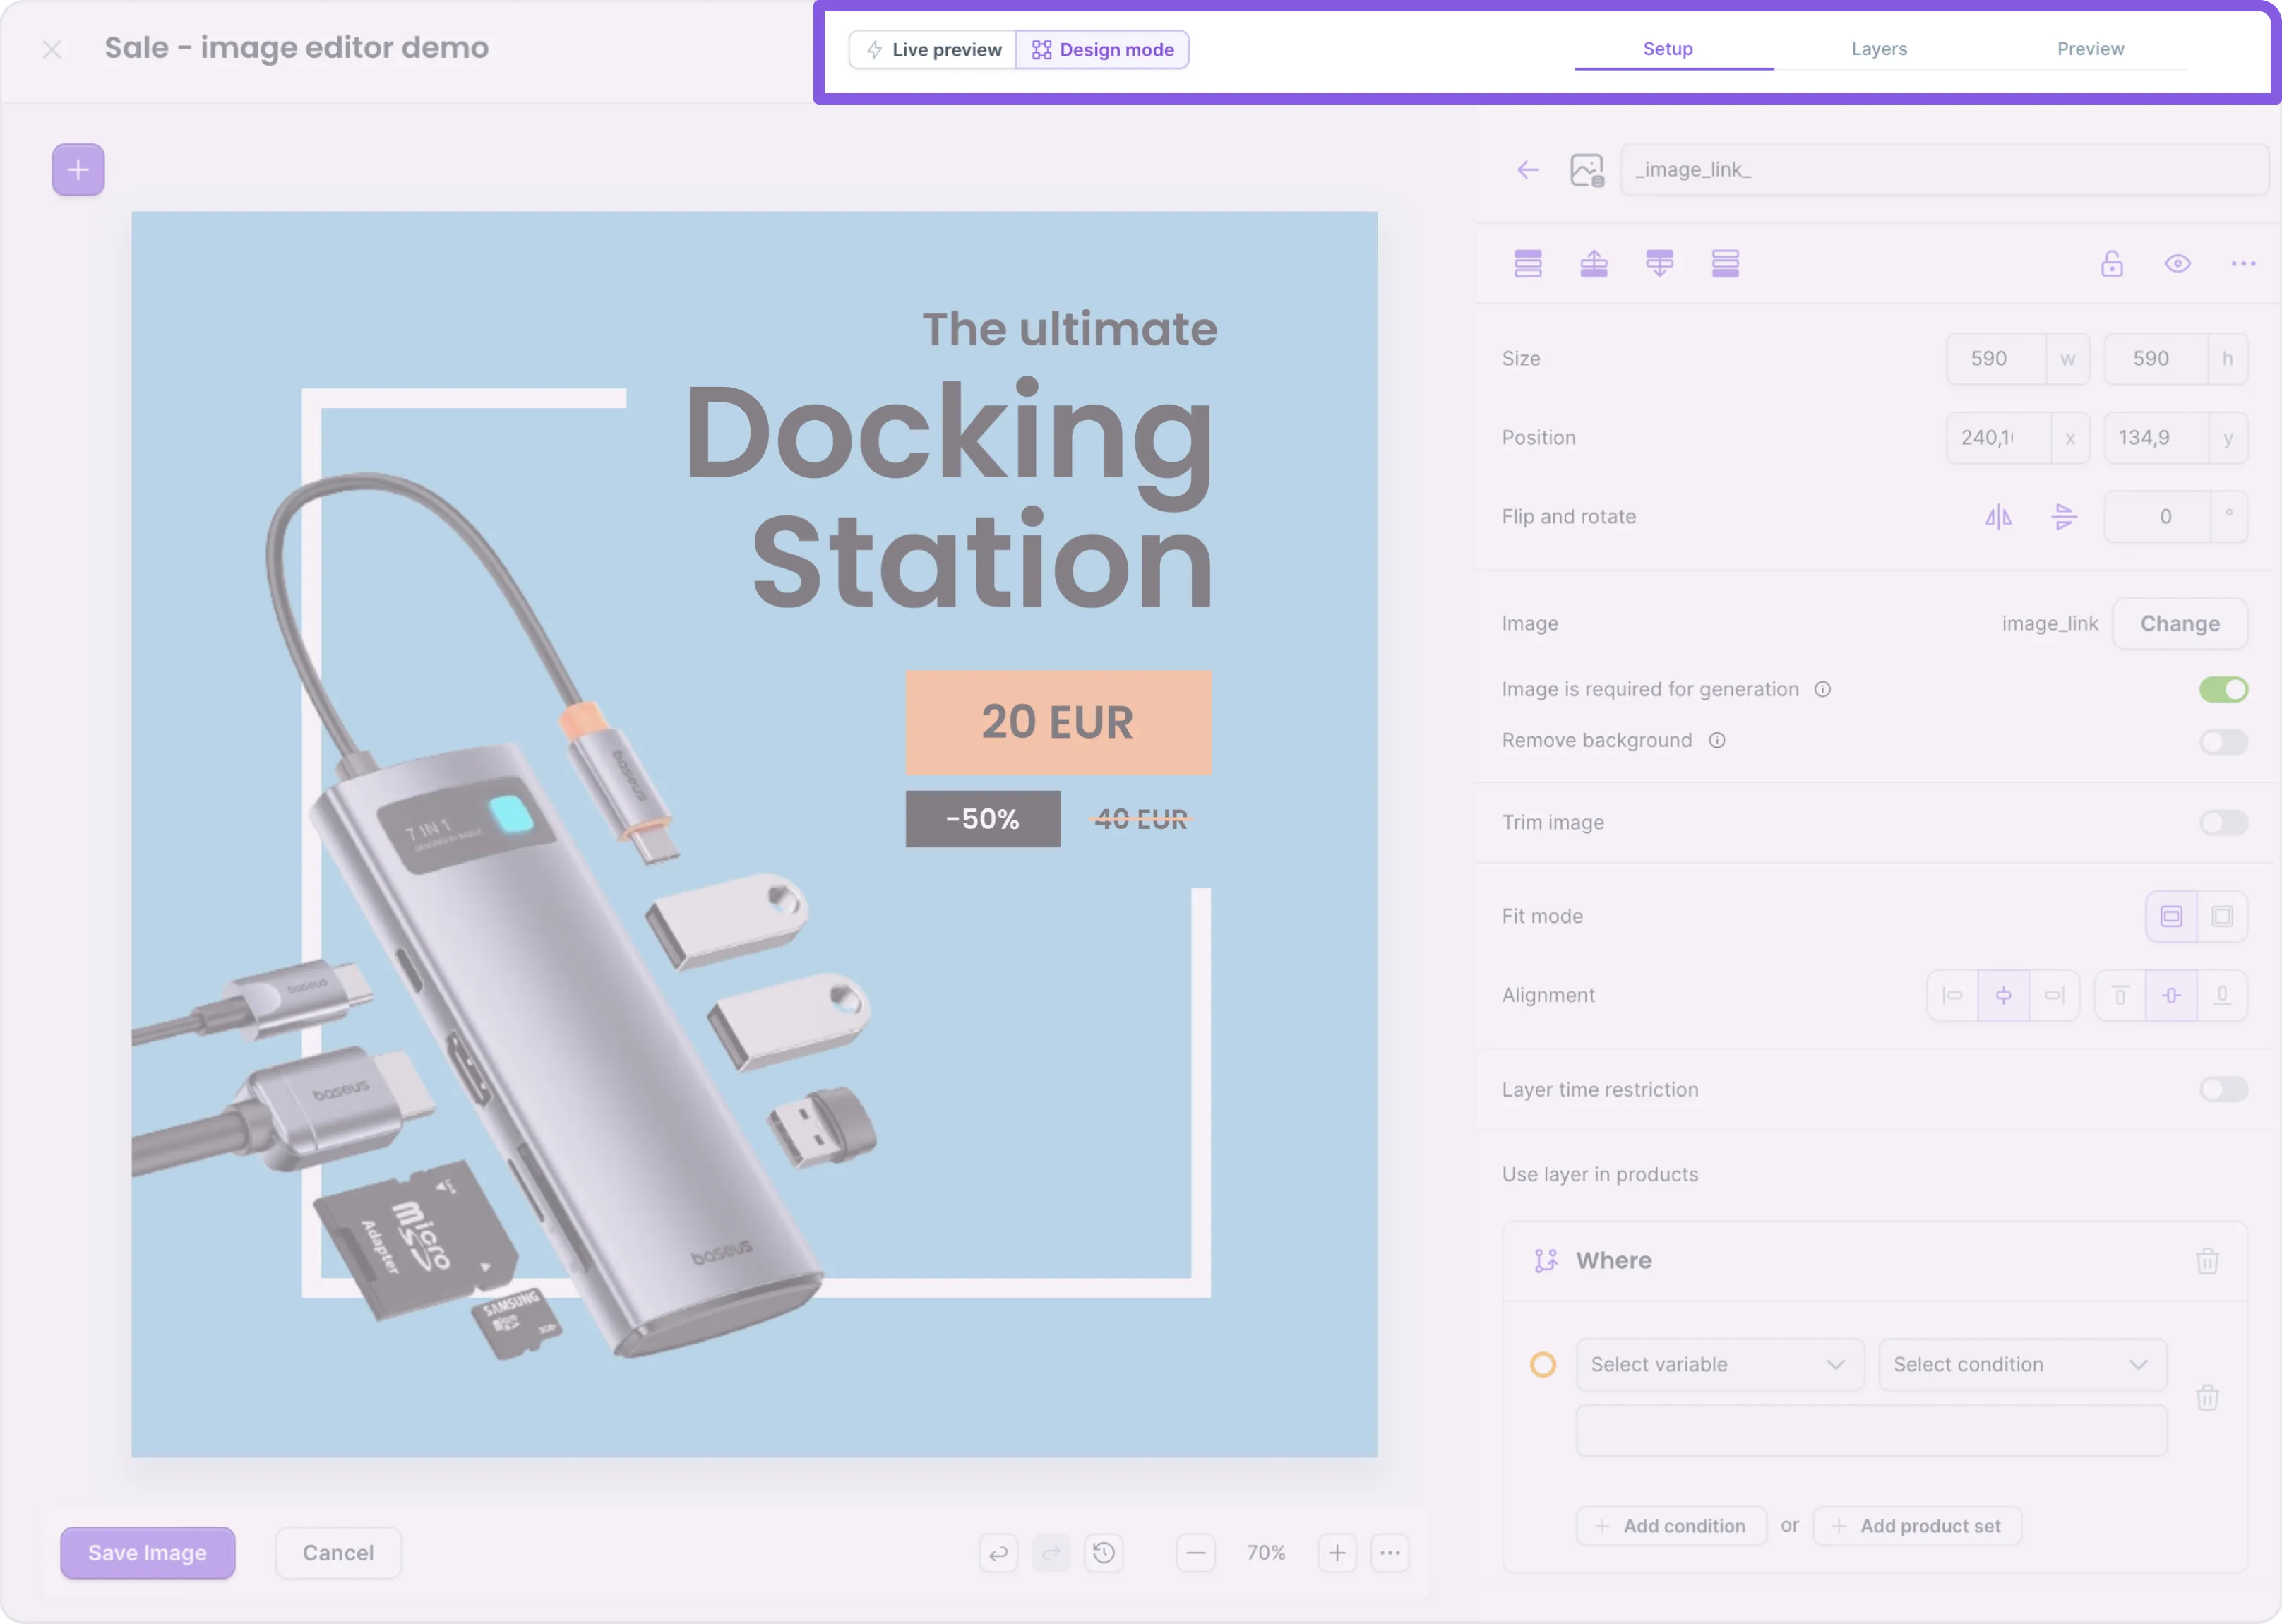Click Add product set
This screenshot has height=1624, width=2282.
click(1917, 1526)
